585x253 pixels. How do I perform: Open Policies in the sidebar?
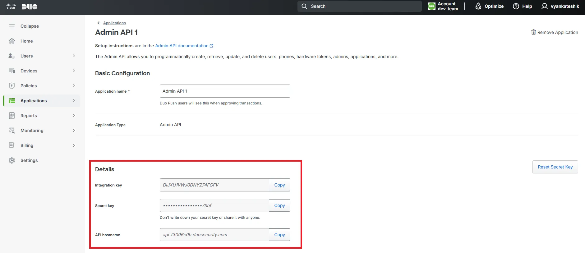pyautogui.click(x=29, y=86)
